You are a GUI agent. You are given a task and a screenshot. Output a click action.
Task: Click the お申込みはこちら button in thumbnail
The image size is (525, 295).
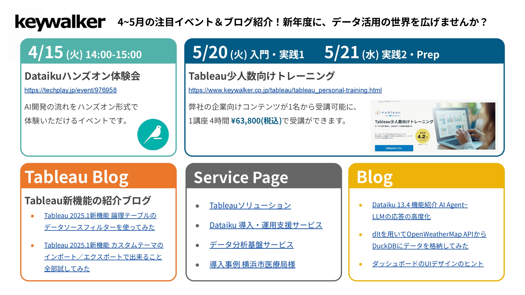click(394, 148)
